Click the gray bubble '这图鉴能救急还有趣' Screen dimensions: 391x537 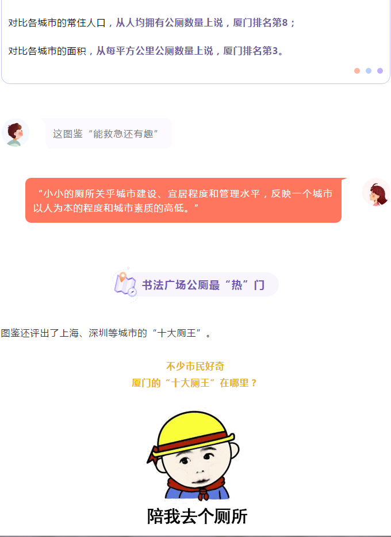tap(109, 134)
